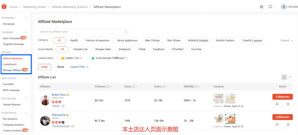This screenshot has height=135, width=298.
Task: Click the search magnifier icon
Action: tap(126, 32)
